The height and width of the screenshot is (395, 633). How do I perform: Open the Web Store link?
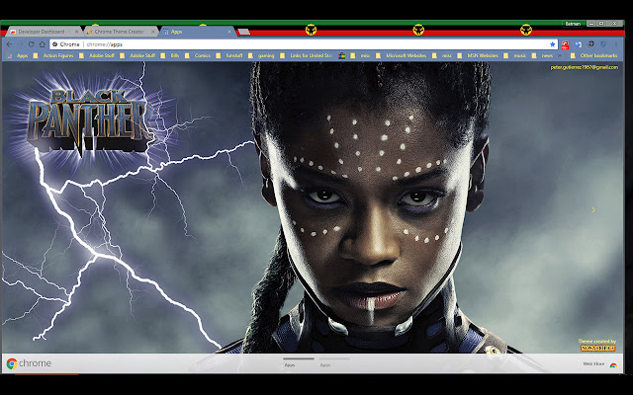click(x=600, y=364)
